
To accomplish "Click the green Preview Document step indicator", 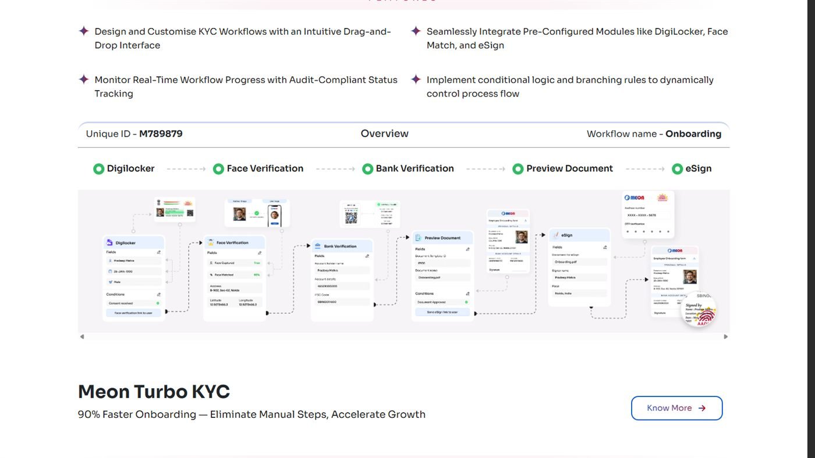I will 518,169.
